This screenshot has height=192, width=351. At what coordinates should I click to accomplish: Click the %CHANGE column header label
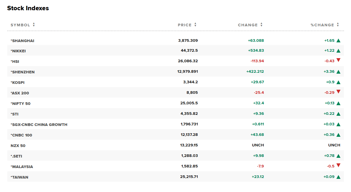[322, 25]
